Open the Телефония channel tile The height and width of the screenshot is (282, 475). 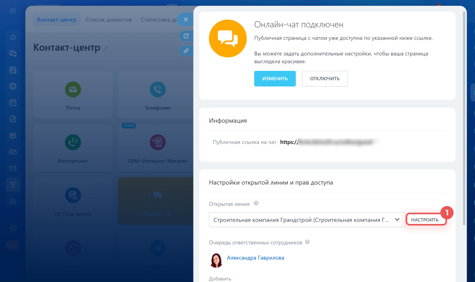(x=157, y=95)
